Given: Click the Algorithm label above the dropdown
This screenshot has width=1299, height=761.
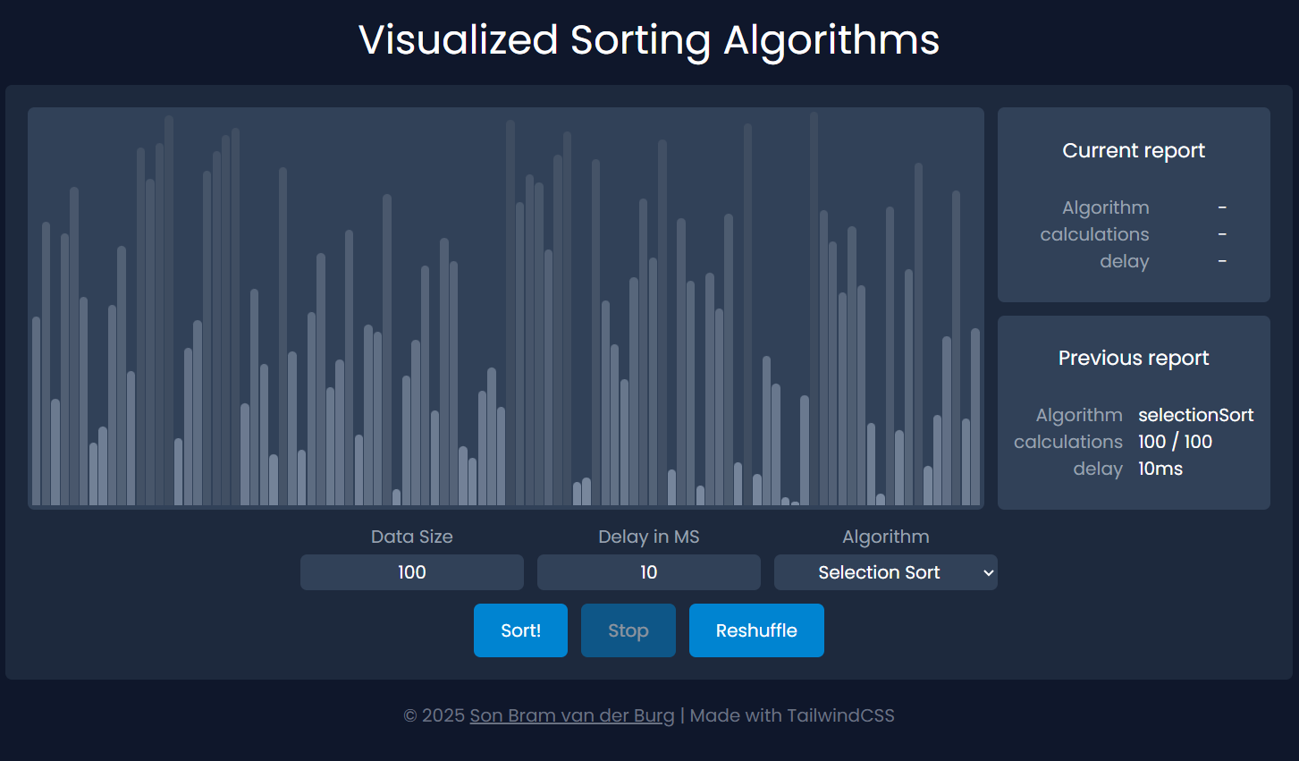Looking at the screenshot, I should click(885, 537).
